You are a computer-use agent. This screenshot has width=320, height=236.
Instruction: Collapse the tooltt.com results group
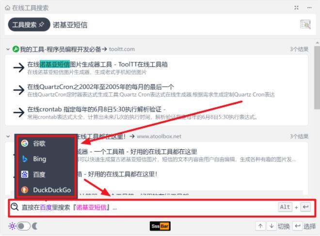(x=8, y=49)
